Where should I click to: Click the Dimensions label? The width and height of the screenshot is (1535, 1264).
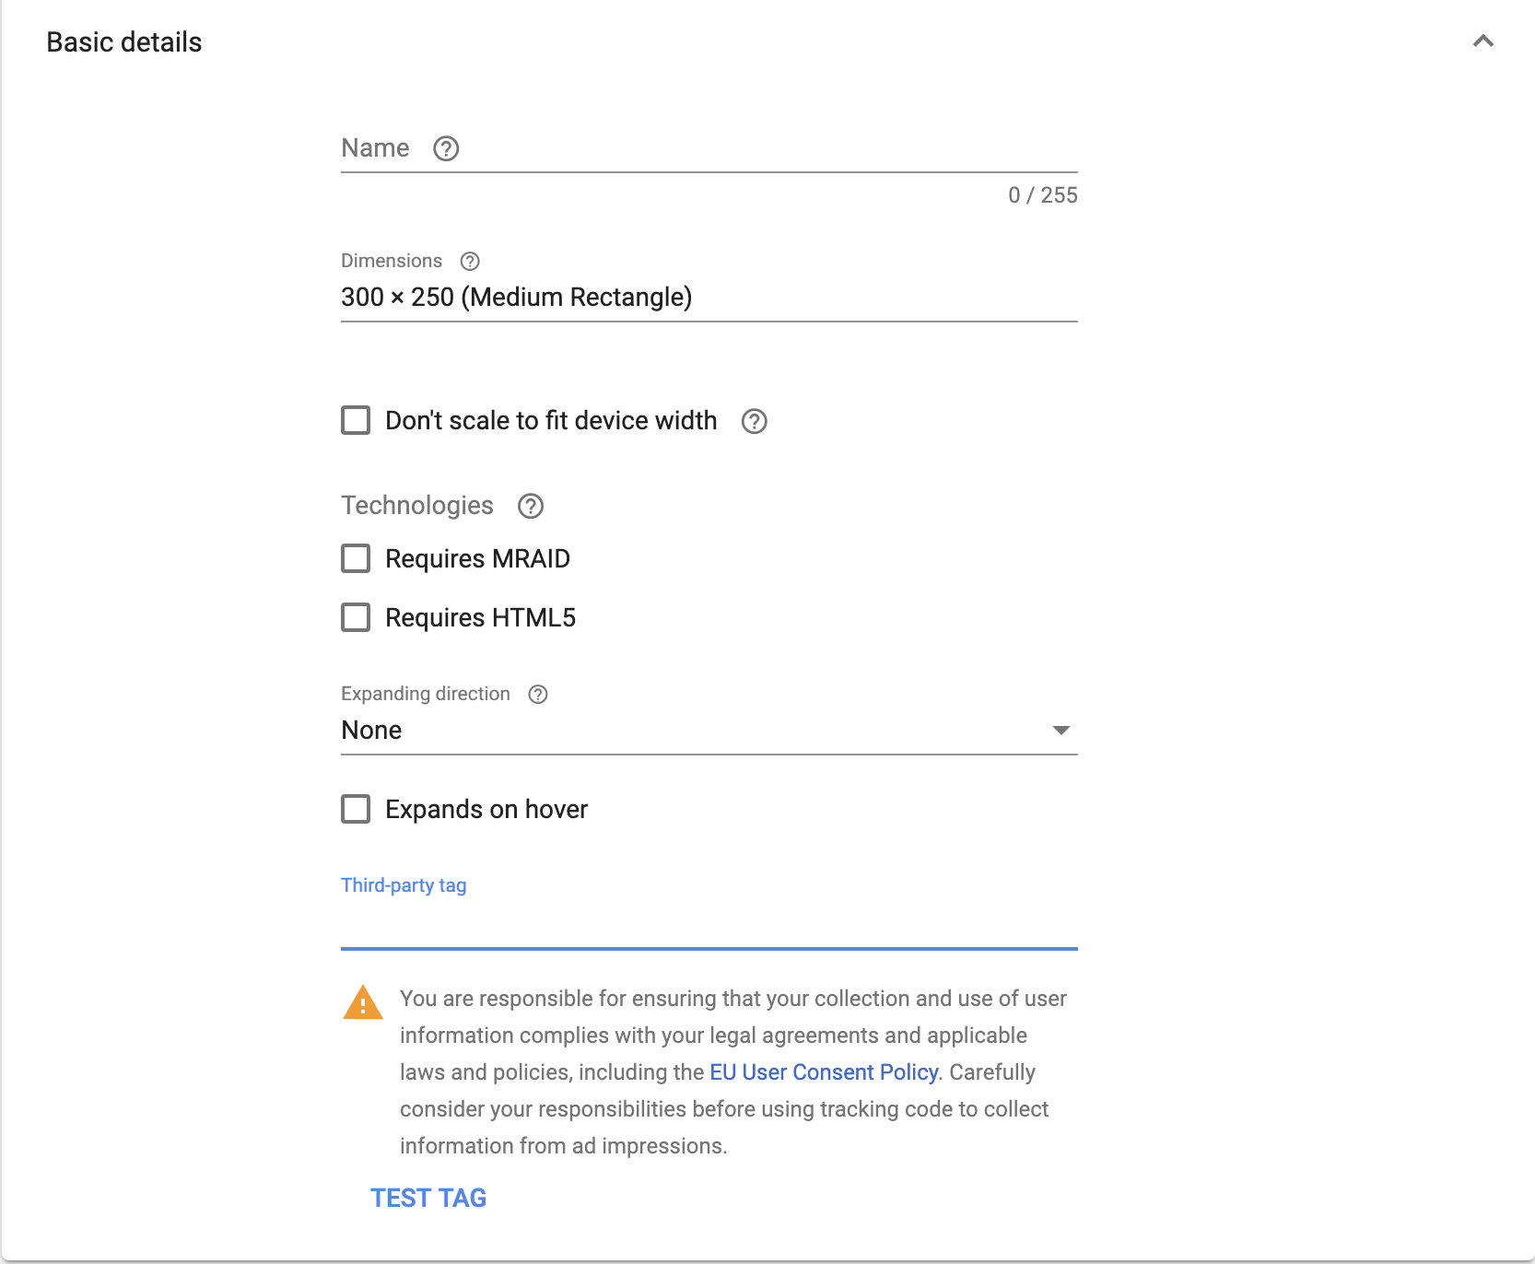[392, 261]
